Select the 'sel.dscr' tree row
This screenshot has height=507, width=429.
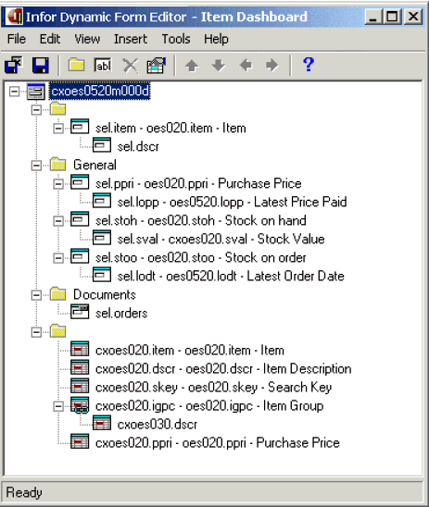pyautogui.click(x=138, y=146)
